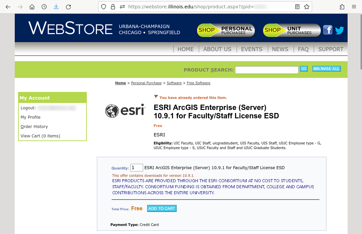Toggle reader view in the address bar

click(x=297, y=7)
